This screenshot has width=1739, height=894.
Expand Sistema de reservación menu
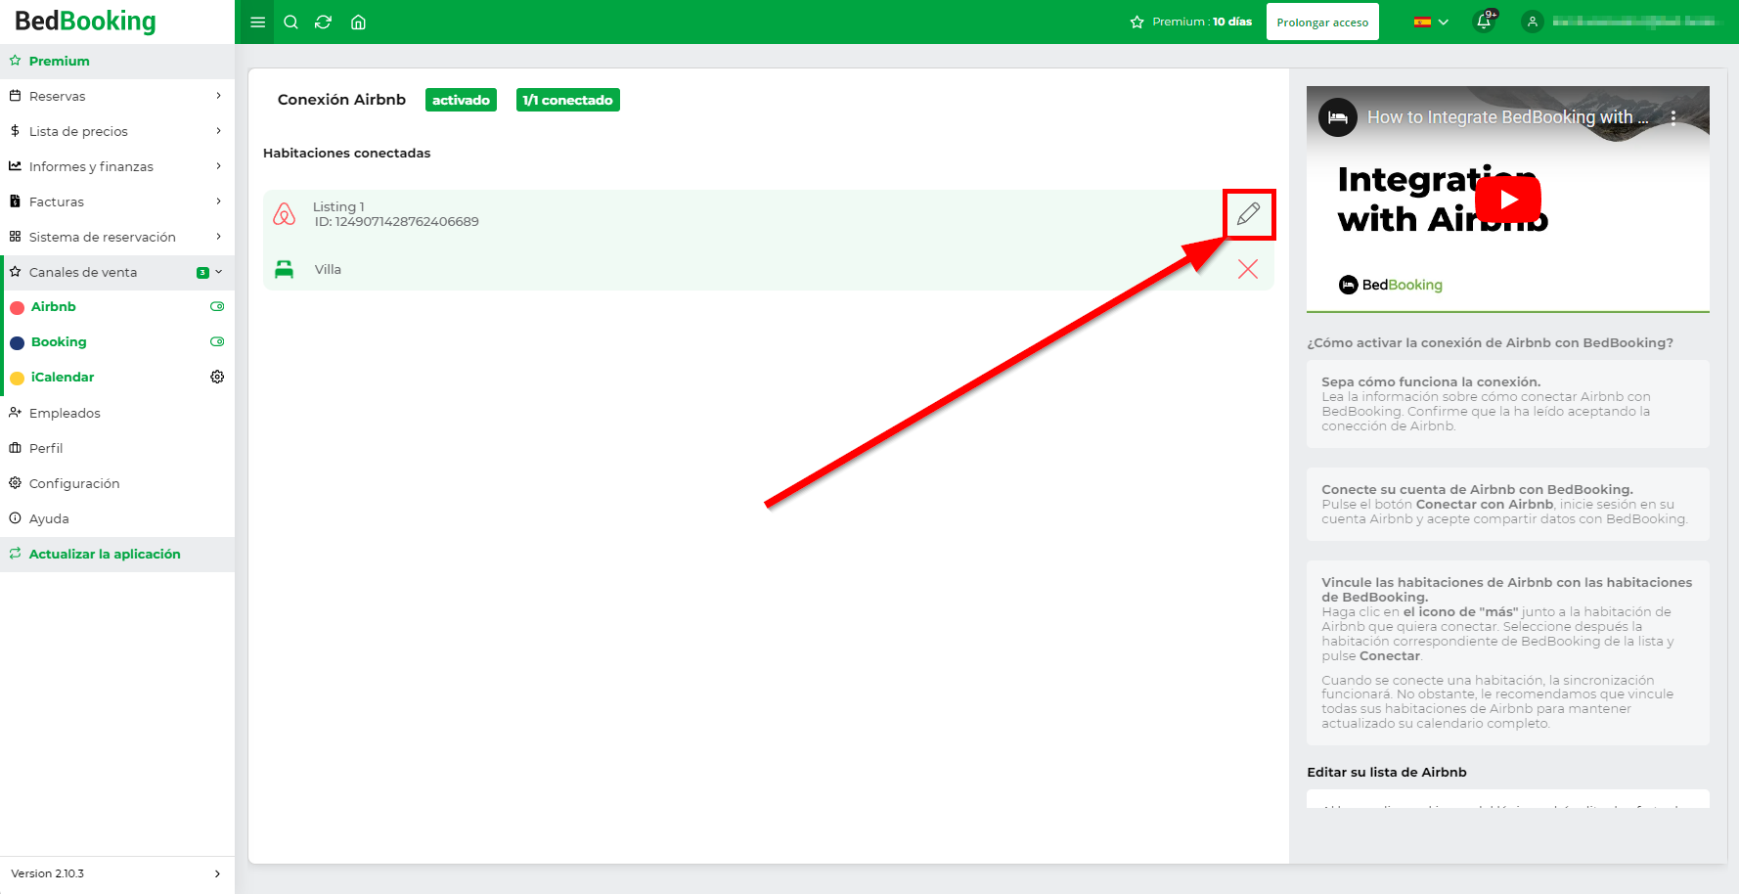[x=117, y=237]
